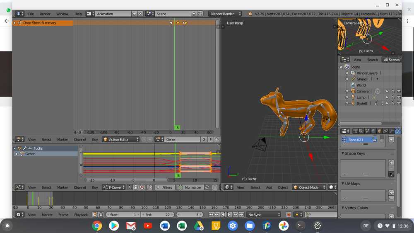Open the modifiers wrench properties tab
Image resolution: width=414 pixels, height=233 pixels.
click(x=392, y=131)
